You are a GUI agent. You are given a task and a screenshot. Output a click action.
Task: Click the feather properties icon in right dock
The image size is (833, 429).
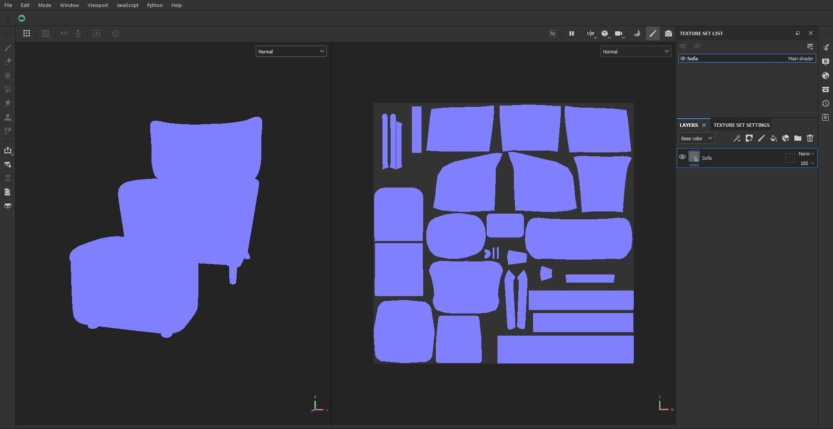tap(826, 48)
